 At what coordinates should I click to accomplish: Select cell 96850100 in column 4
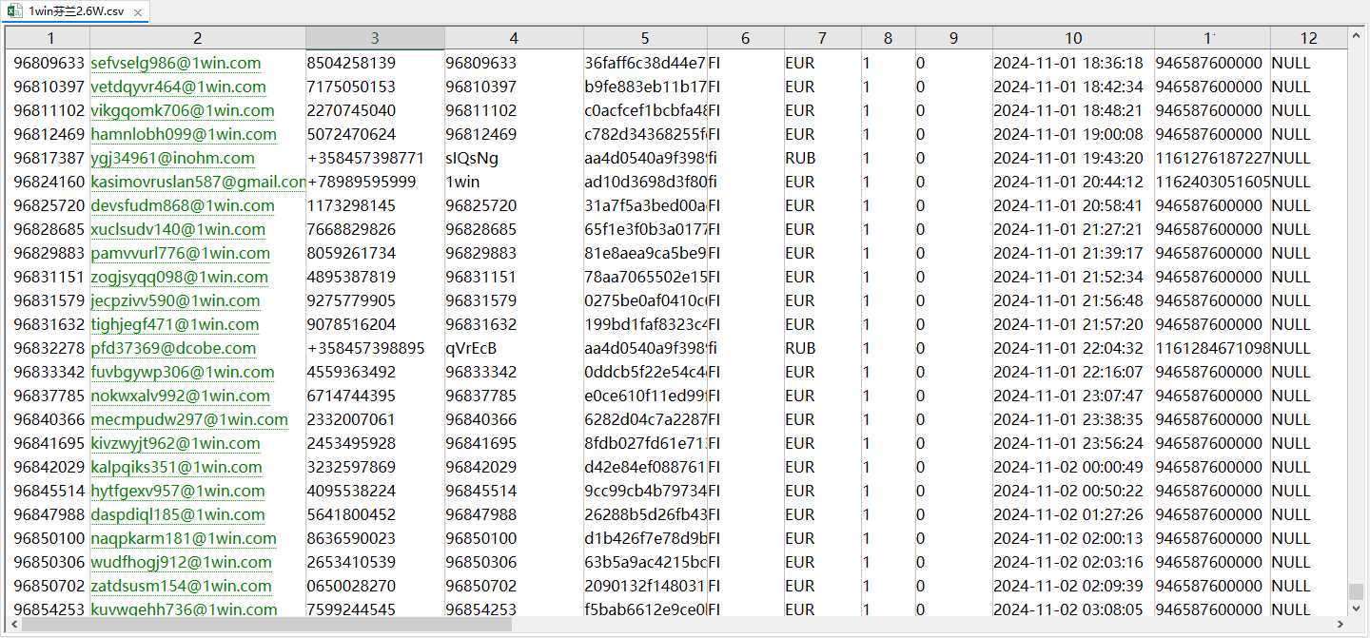(x=514, y=538)
